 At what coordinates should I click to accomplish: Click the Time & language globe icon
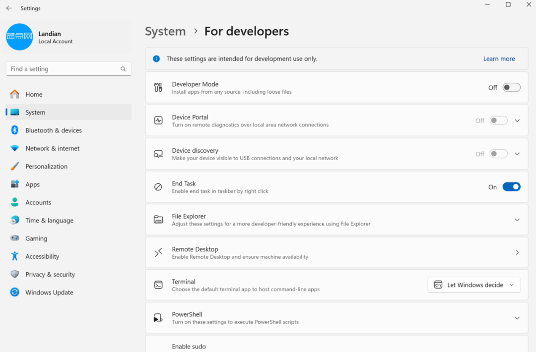pyautogui.click(x=15, y=220)
